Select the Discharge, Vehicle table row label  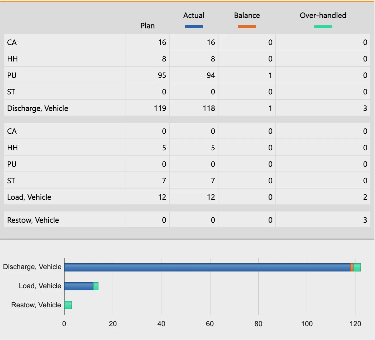[38, 108]
